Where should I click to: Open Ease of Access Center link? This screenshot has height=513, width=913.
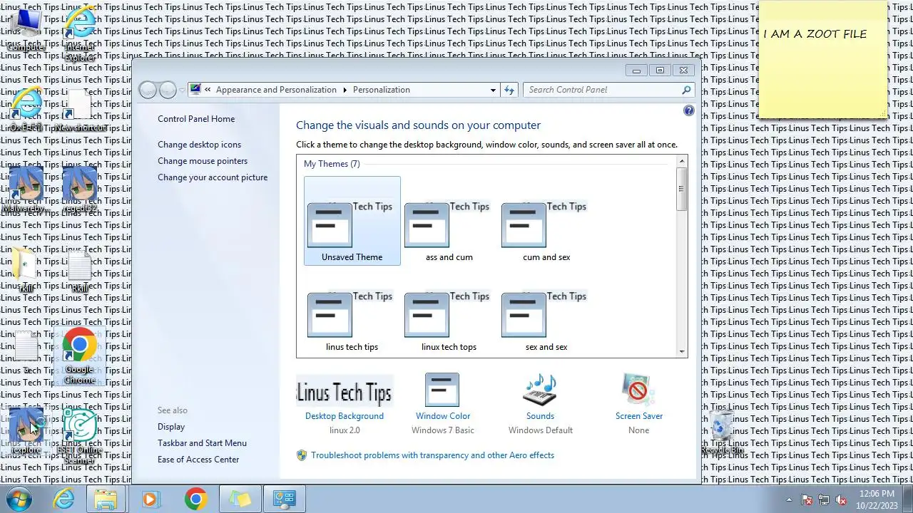[x=198, y=460]
